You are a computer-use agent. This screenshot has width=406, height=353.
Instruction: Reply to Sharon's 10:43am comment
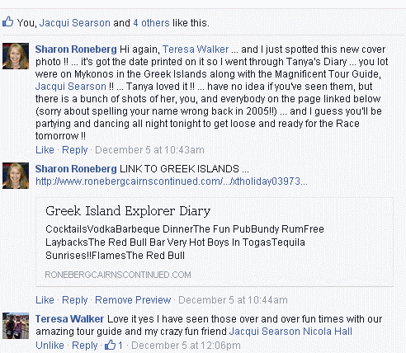coord(74,150)
